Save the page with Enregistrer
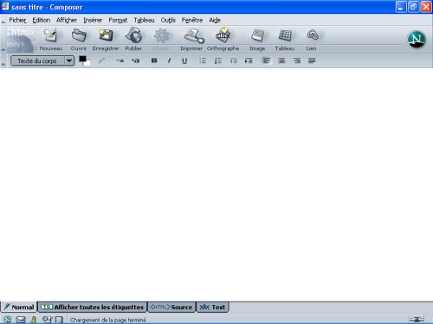 [x=106, y=40]
